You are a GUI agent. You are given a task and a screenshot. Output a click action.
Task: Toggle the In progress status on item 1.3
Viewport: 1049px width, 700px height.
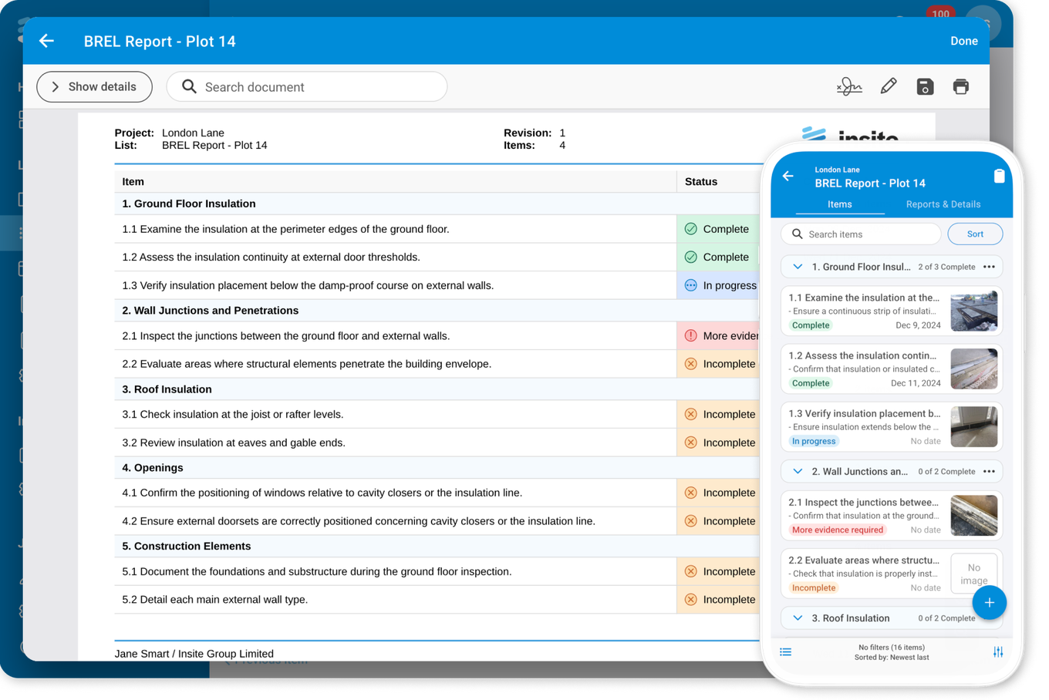click(x=813, y=441)
